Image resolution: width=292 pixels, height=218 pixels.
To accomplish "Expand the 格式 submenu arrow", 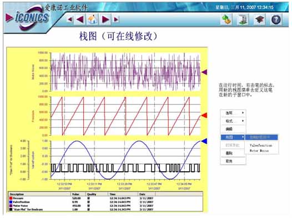I will point(243,121).
